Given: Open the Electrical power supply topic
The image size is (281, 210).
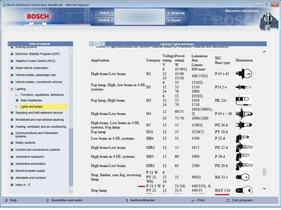Looking at the screenshot, I should pyautogui.click(x=30, y=171).
